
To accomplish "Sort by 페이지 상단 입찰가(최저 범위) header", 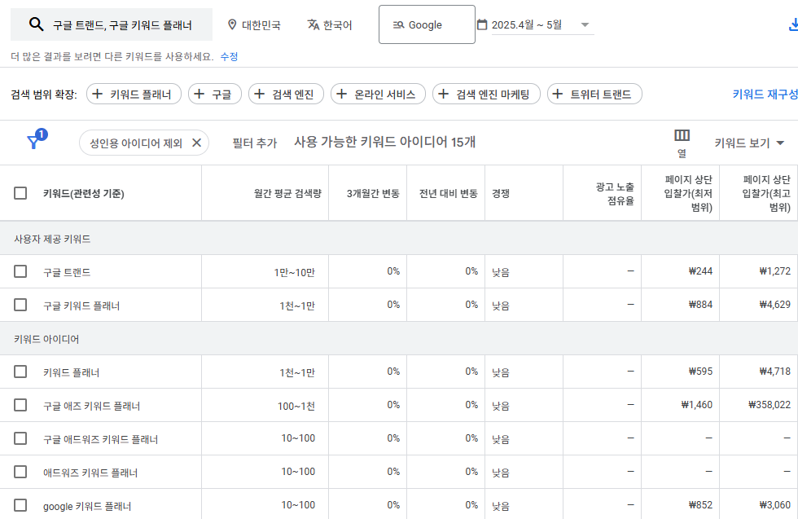I will pos(688,194).
